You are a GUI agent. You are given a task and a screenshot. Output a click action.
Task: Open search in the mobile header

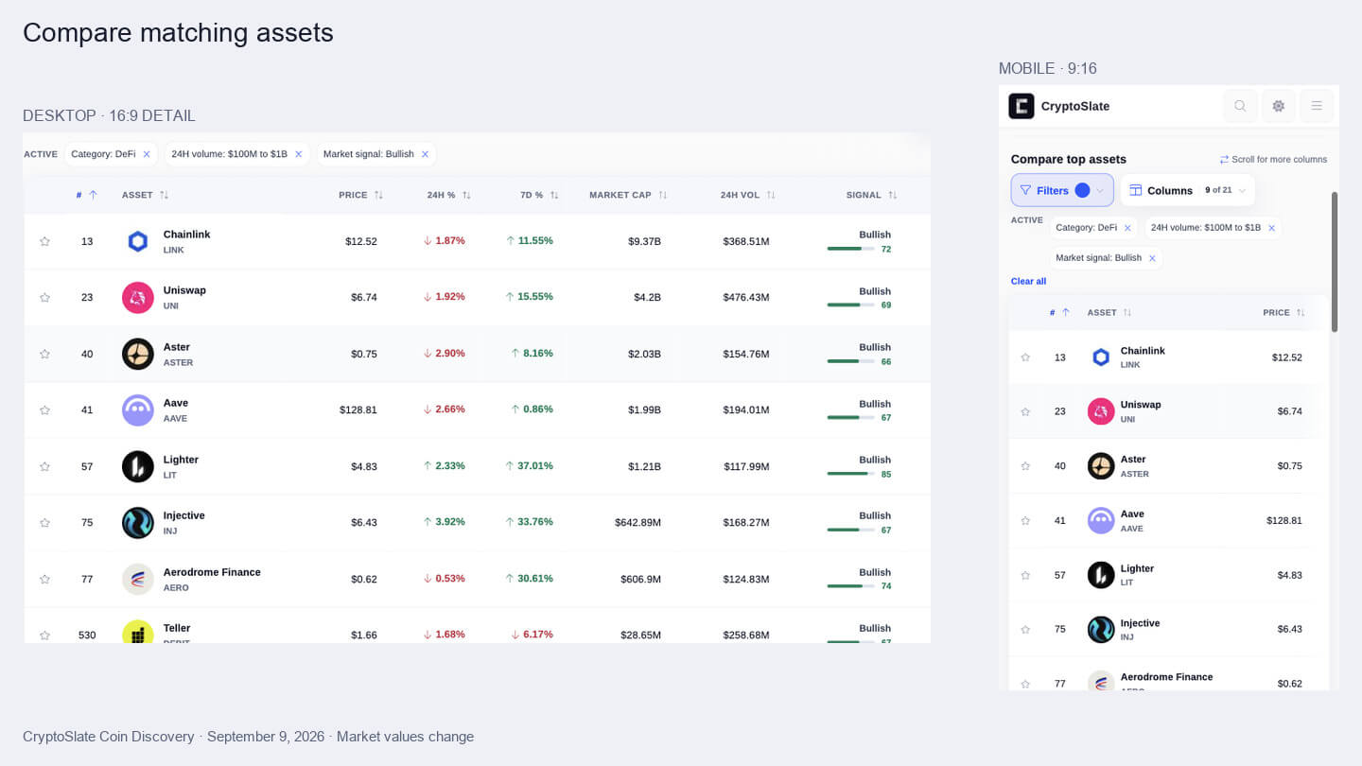pos(1240,106)
